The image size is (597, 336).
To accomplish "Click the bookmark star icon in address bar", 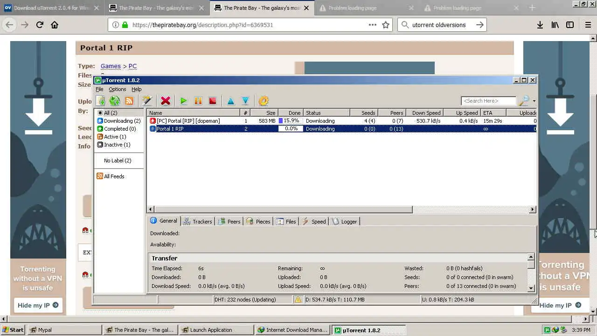I will (x=386, y=25).
